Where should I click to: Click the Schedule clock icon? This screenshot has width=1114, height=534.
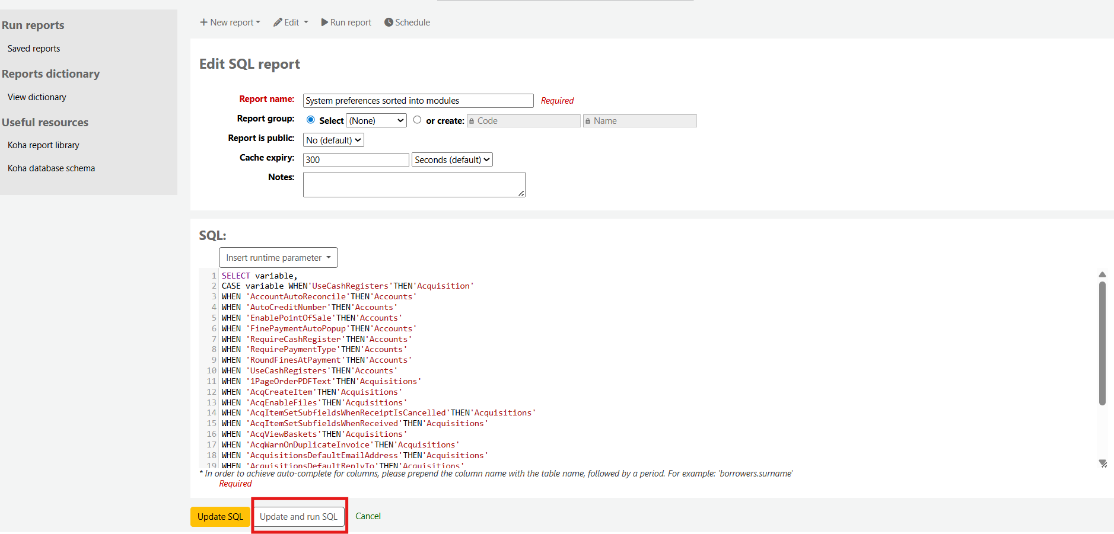pos(389,23)
